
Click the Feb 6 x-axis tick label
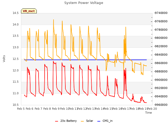coord(30,109)
